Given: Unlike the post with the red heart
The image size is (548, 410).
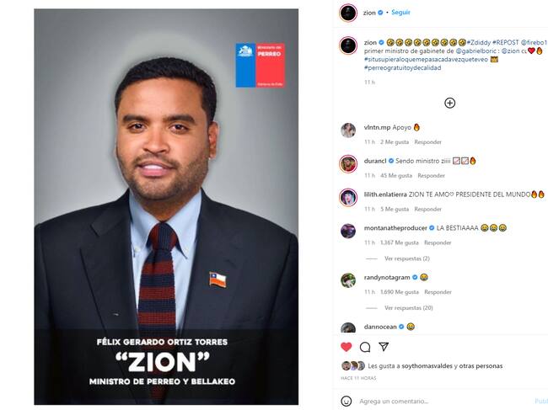Looking at the screenshot, I should pos(347,347).
